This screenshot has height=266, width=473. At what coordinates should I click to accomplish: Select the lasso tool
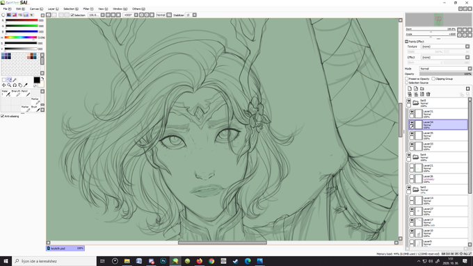9,80
